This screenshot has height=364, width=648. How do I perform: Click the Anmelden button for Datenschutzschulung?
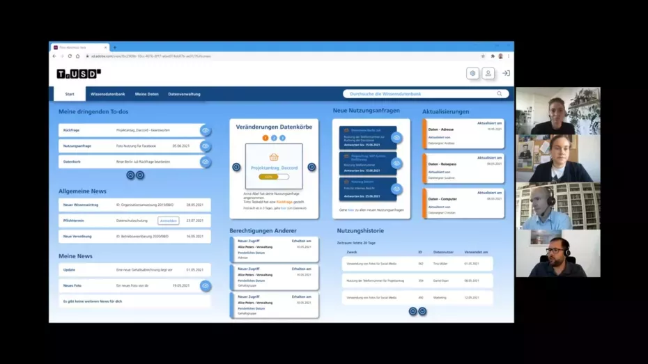168,221
